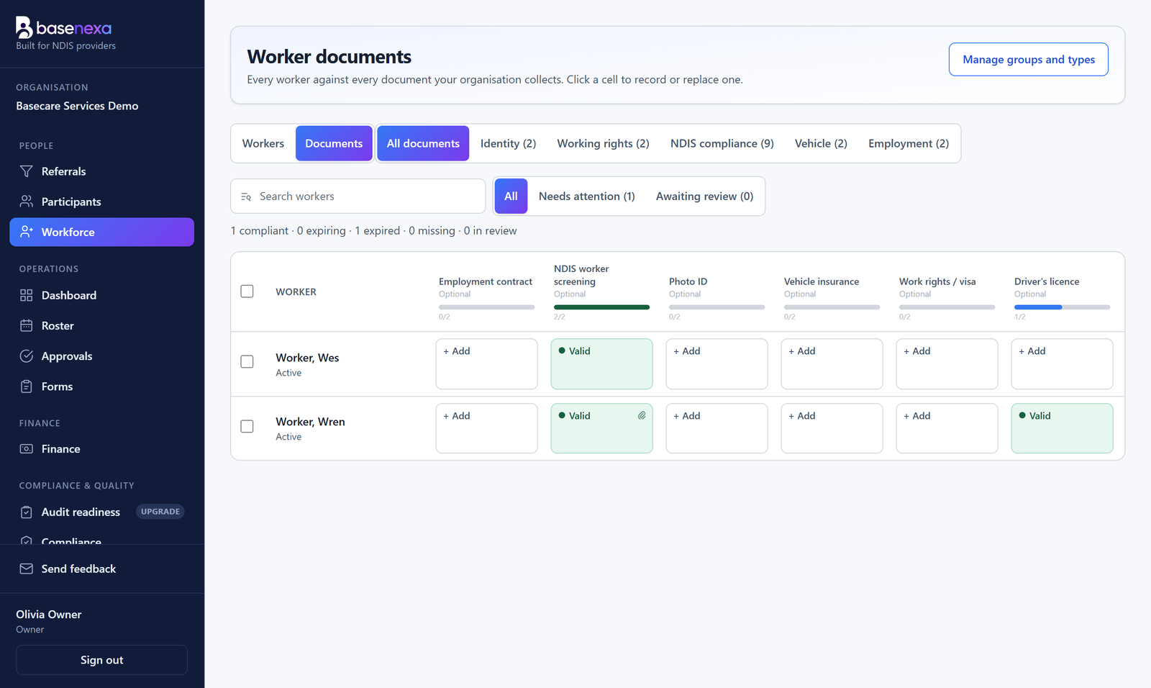
Task: Click attachment paperclip in Wren's NDIS screening cell
Action: [642, 415]
